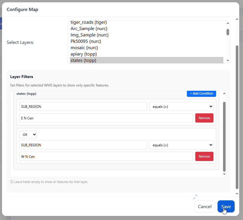This screenshot has height=220, width=243.
Task: Open second condition's equals (=) operator dropdown
Action: click(181, 145)
